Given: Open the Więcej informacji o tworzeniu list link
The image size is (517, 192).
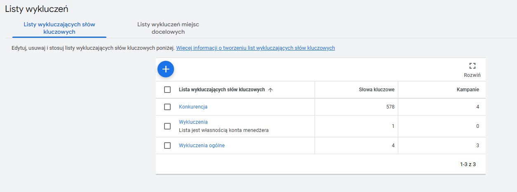Looking at the screenshot, I should click(x=255, y=48).
